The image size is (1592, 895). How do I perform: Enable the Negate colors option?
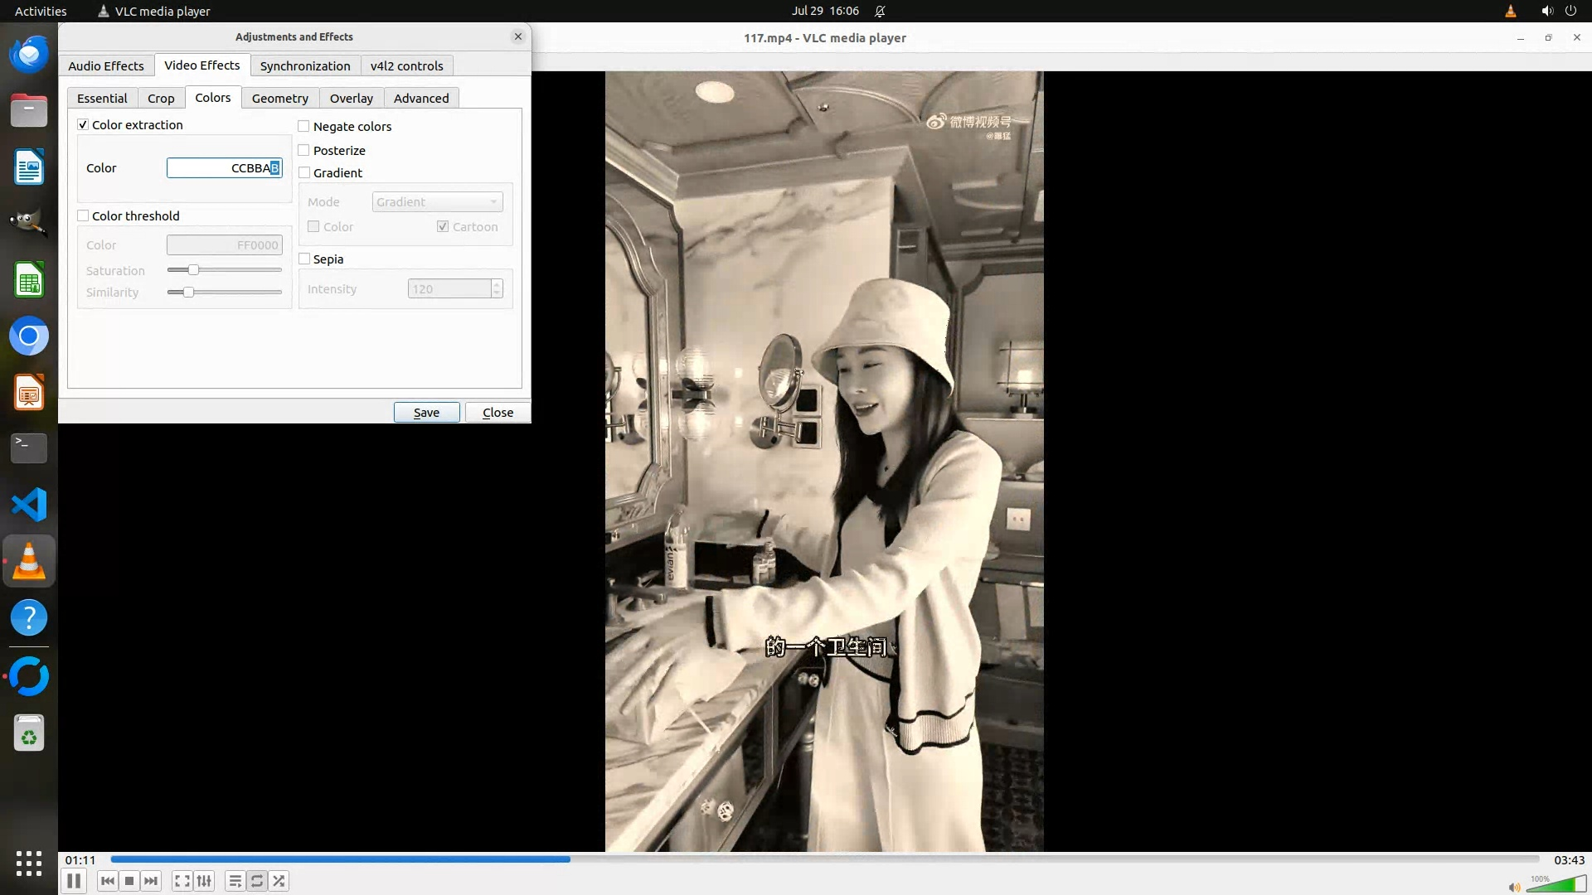304,127
